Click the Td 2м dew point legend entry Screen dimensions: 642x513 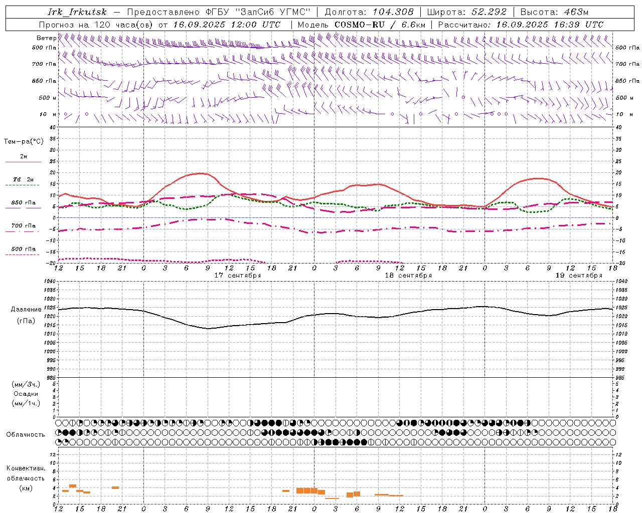click(24, 179)
